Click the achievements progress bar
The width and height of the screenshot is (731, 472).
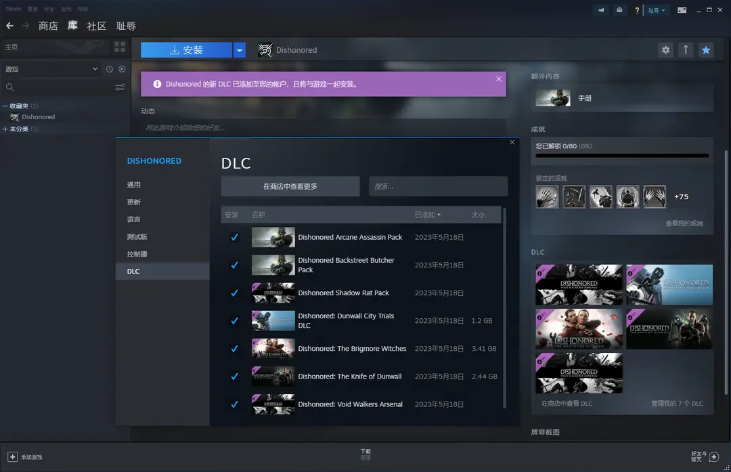[x=622, y=156]
